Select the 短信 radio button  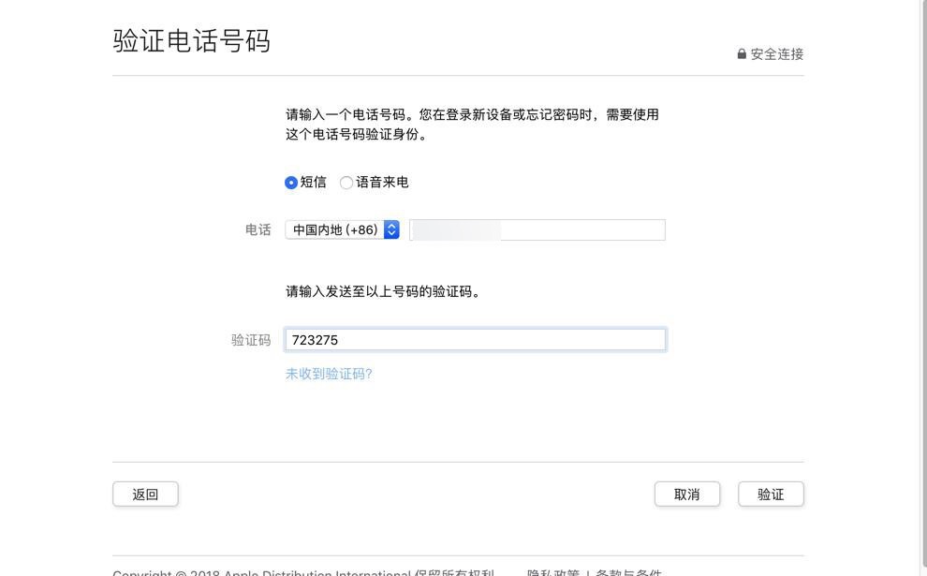coord(291,183)
